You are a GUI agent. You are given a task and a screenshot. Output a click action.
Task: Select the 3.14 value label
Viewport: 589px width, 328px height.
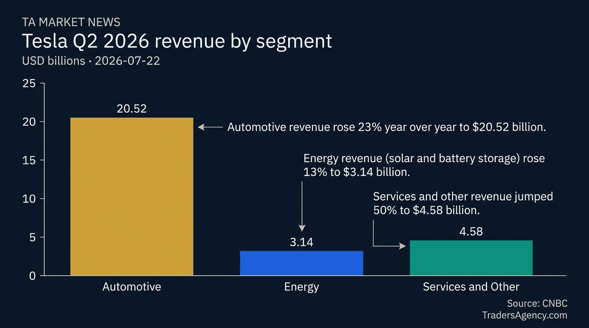point(301,243)
